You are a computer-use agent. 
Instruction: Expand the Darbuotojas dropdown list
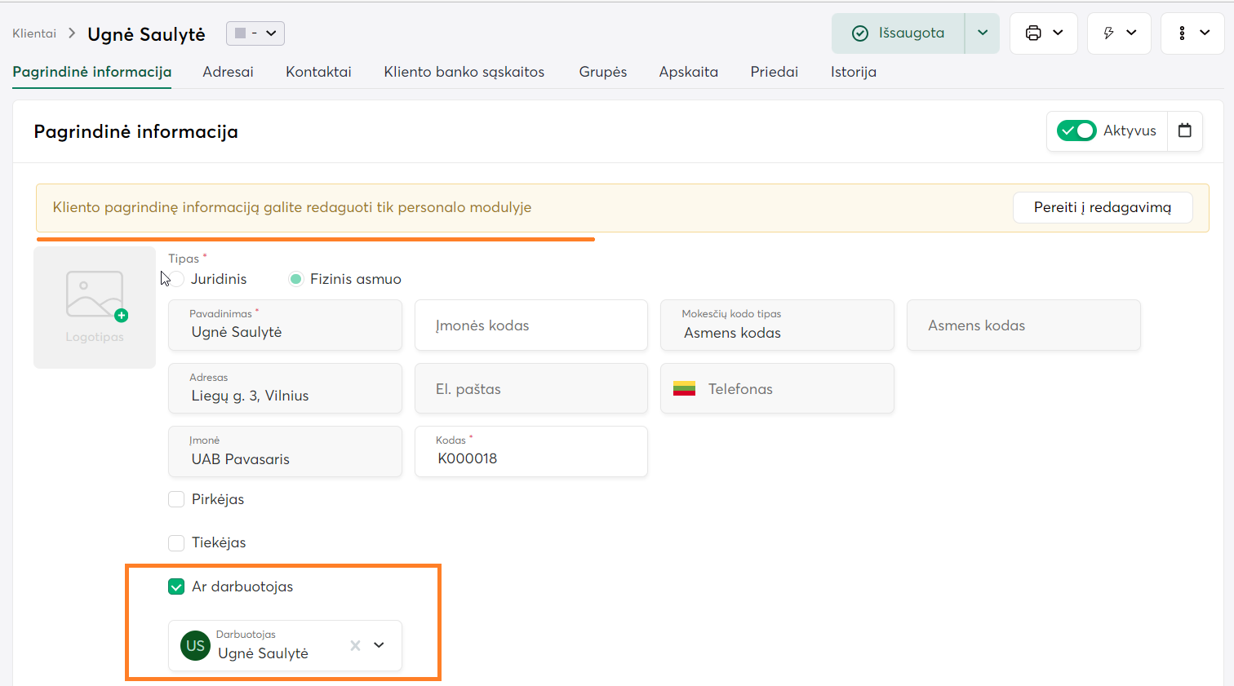(x=379, y=645)
